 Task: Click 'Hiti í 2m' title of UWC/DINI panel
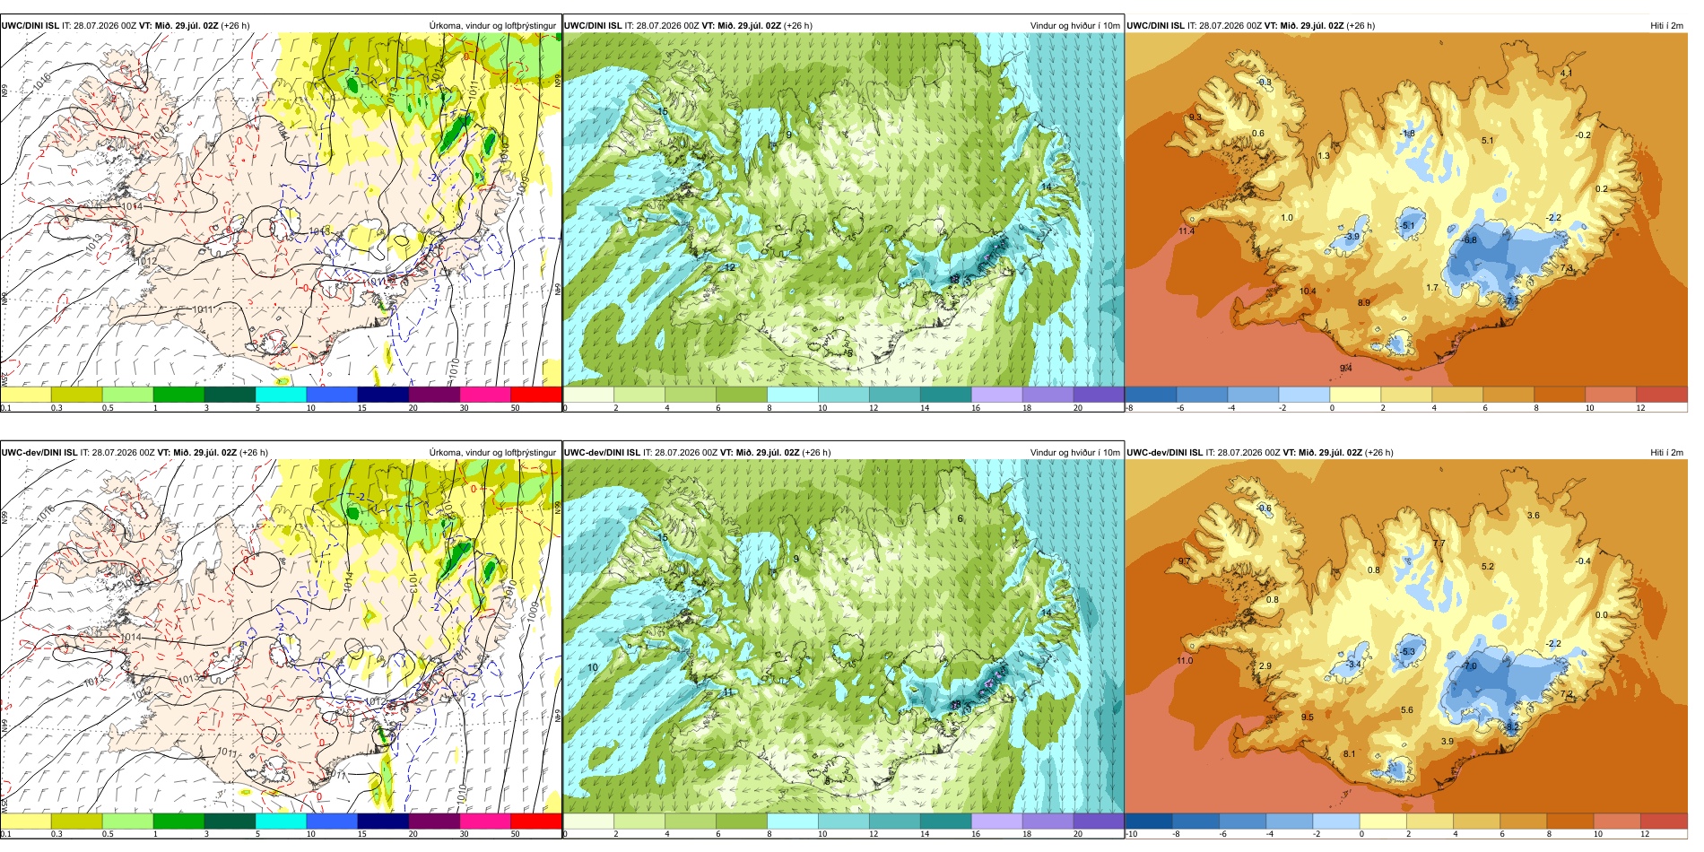pyautogui.click(x=1666, y=26)
